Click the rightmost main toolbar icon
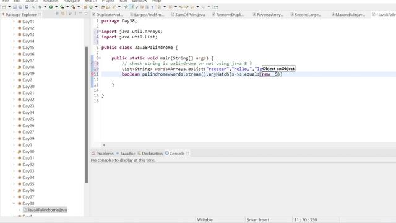 (216, 7)
